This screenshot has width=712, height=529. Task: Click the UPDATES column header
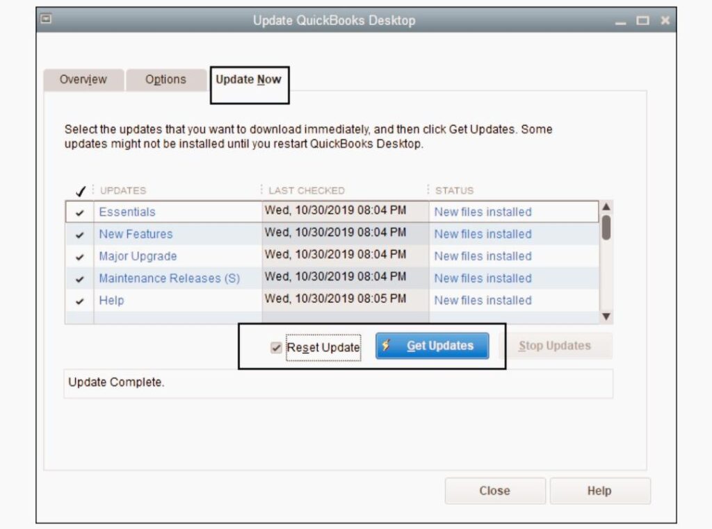(123, 190)
